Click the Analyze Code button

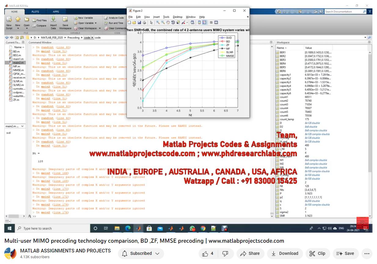[114, 18]
